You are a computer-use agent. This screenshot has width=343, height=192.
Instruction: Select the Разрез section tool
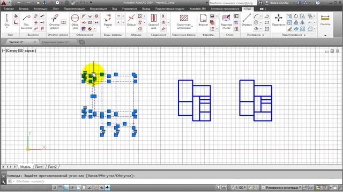coord(108,20)
